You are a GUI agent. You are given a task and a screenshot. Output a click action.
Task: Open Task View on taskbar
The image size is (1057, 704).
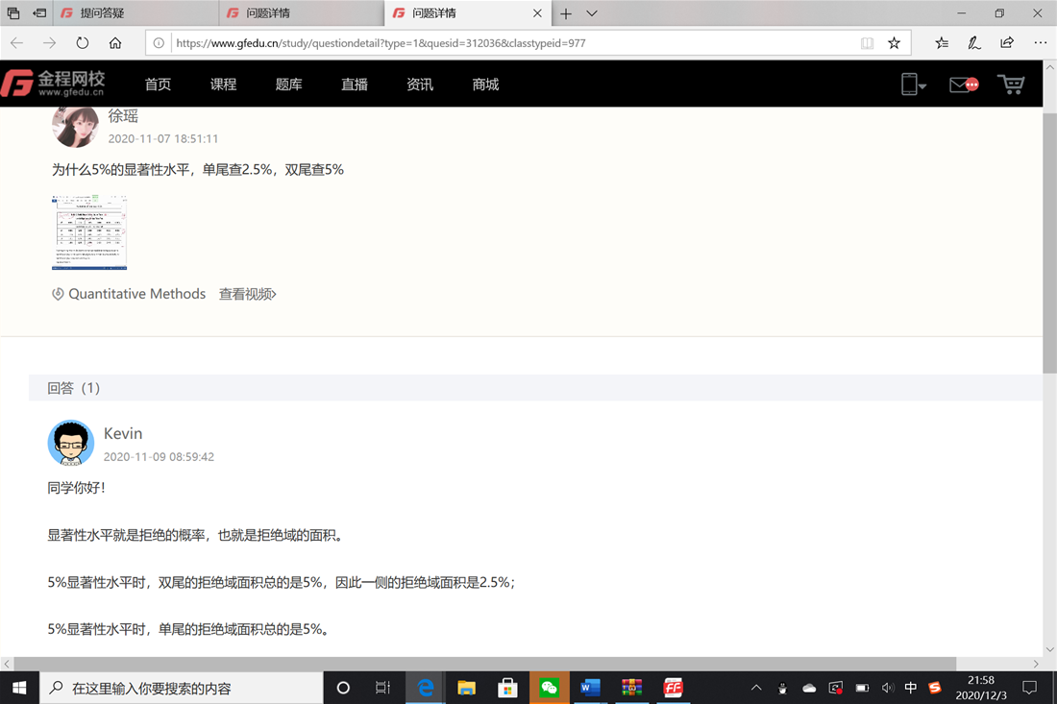pos(382,688)
